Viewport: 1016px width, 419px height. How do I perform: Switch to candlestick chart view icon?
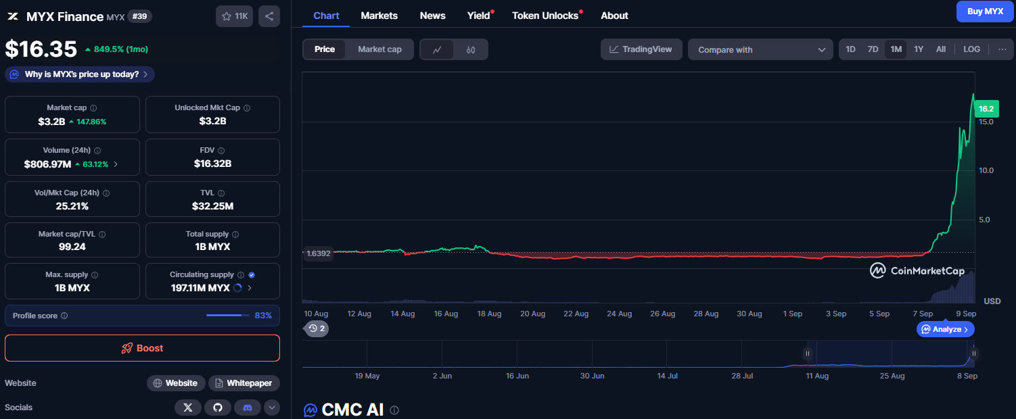[471, 49]
